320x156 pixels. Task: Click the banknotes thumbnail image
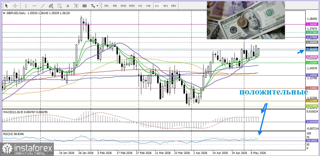click(x=246, y=20)
